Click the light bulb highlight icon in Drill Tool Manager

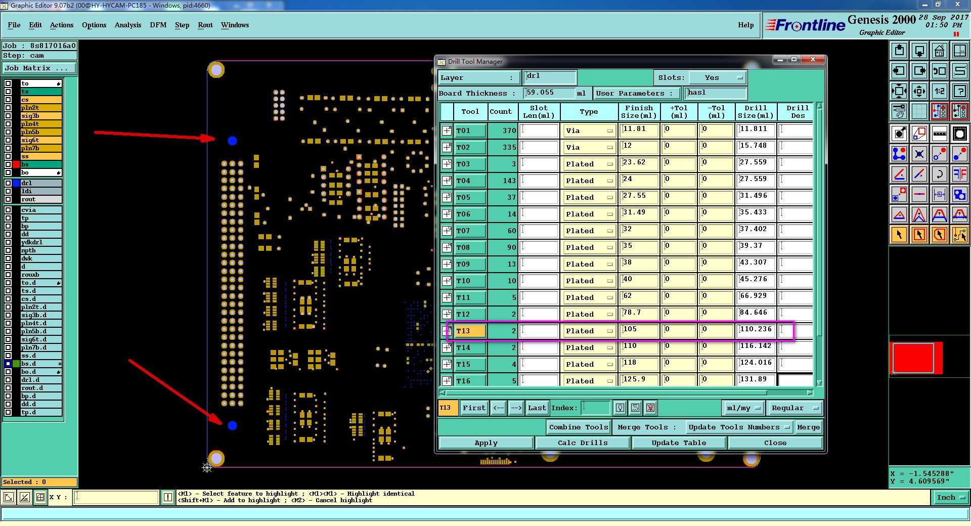click(x=621, y=408)
